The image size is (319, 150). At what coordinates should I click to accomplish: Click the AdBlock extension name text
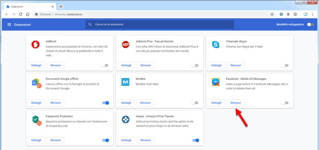tap(51, 41)
